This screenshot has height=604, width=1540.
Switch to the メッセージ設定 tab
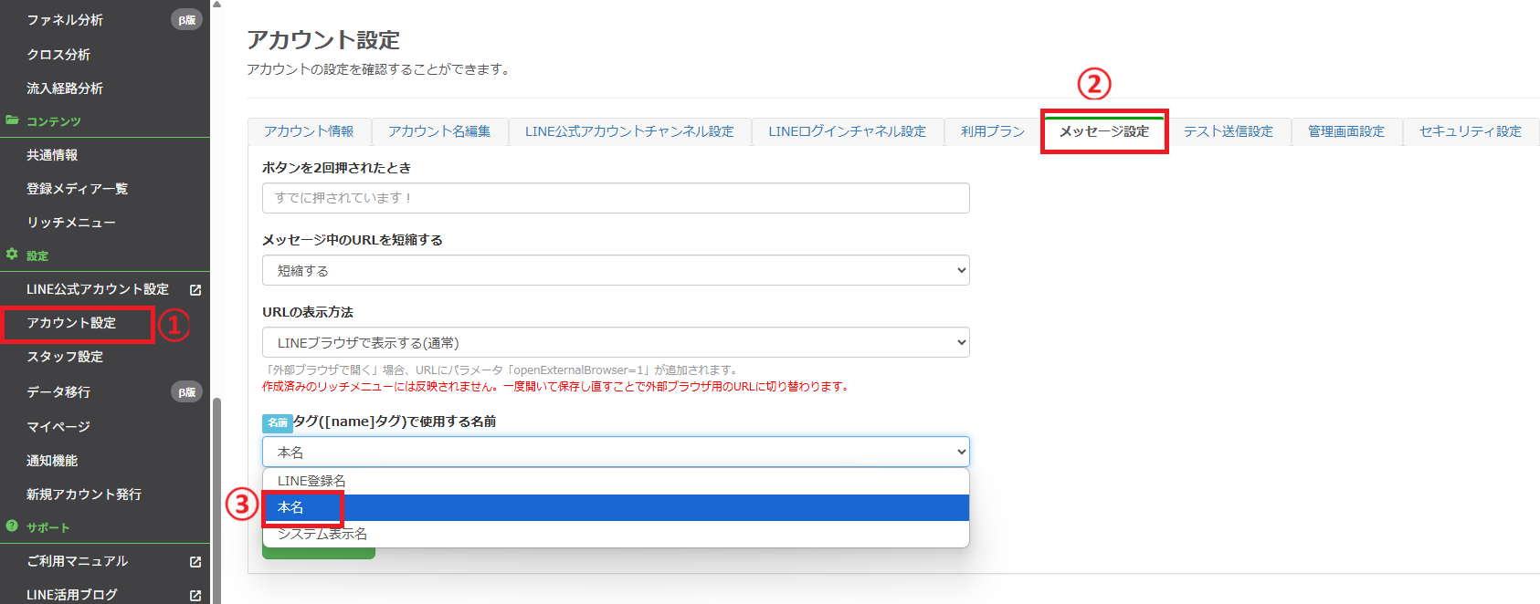point(1103,131)
